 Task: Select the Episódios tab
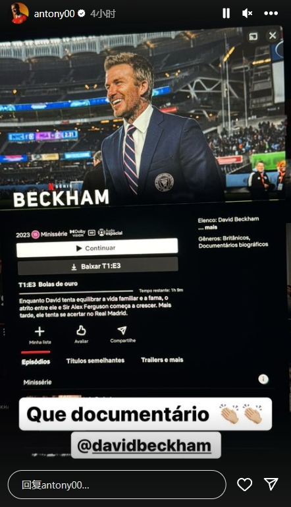(x=36, y=361)
